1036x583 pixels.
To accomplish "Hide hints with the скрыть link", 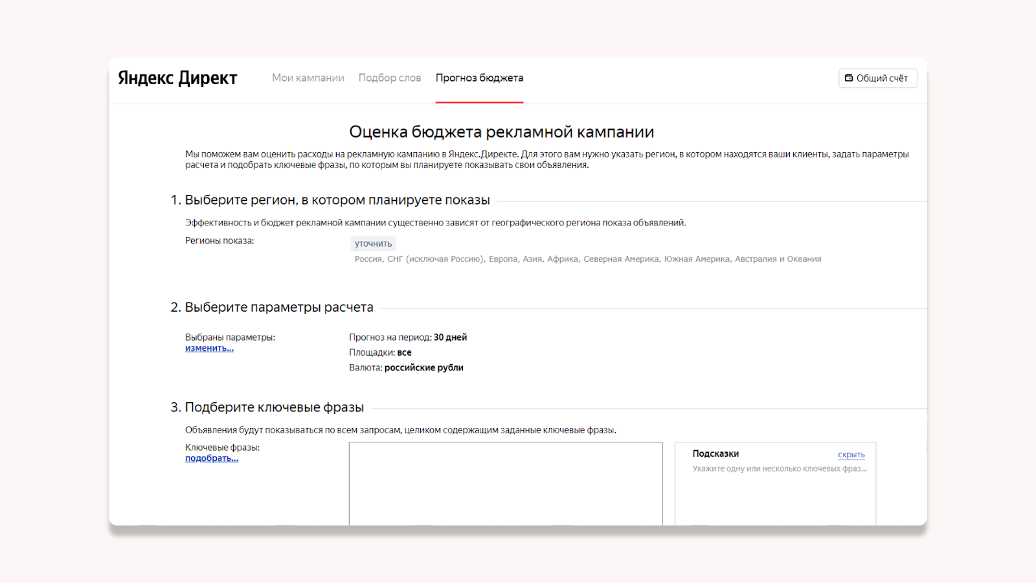I will 851,455.
